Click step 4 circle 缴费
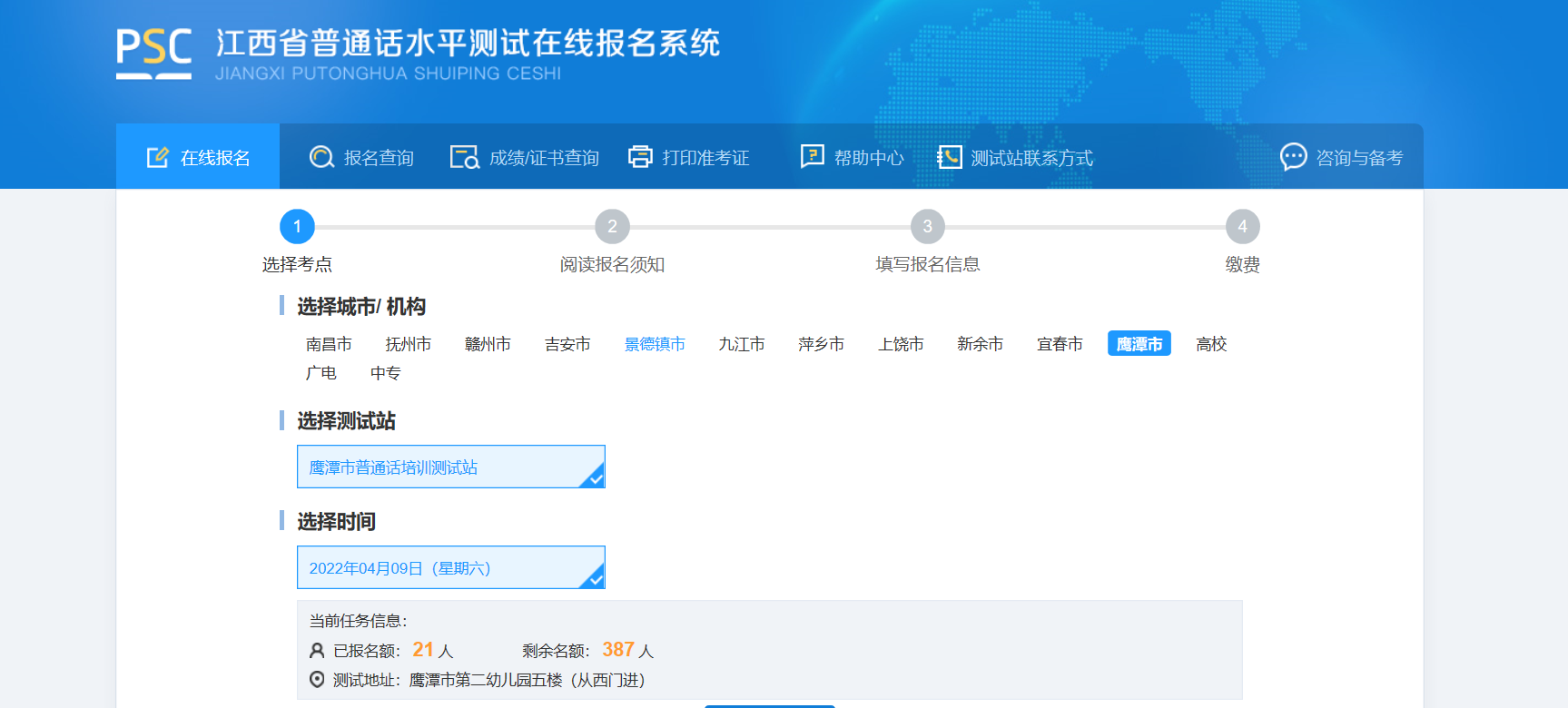Screen dimensions: 1568x708 pos(1242,226)
